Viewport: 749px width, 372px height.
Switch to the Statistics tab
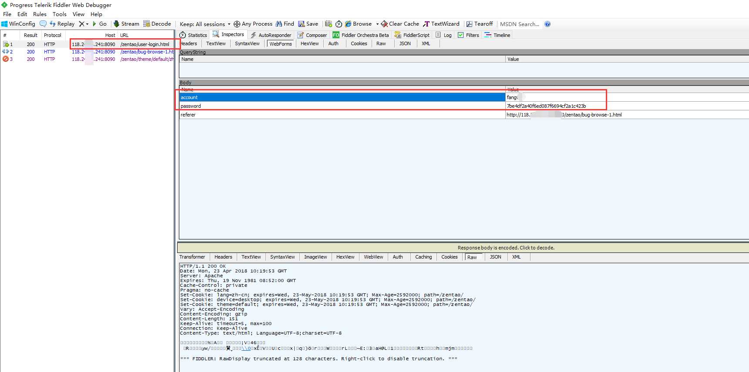[193, 35]
